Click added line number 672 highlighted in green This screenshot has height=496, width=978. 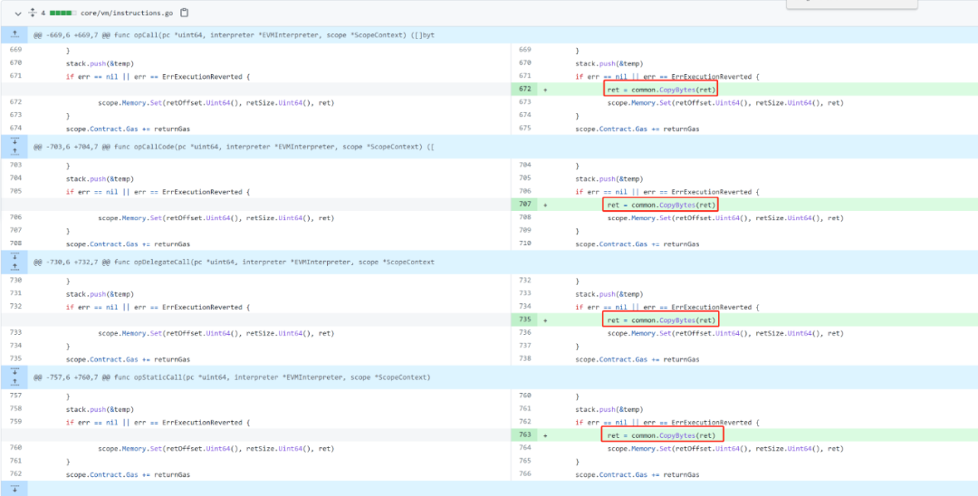click(x=524, y=89)
